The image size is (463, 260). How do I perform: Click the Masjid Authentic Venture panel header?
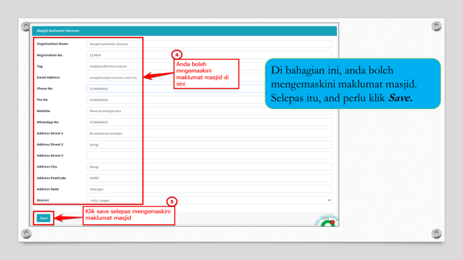pyautogui.click(x=184, y=31)
